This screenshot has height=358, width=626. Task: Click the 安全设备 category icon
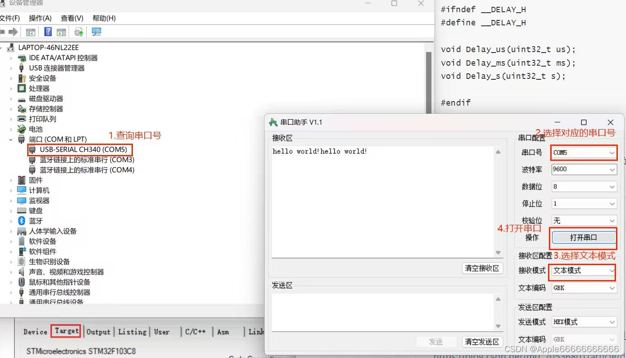click(x=22, y=78)
